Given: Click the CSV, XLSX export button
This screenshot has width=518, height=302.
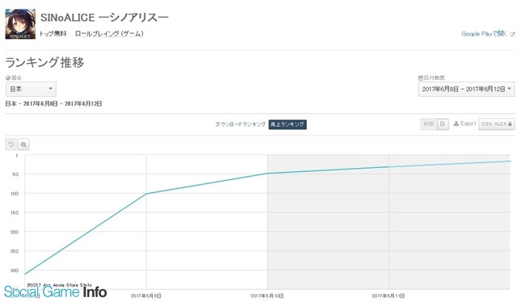Looking at the screenshot, I should click(x=496, y=124).
